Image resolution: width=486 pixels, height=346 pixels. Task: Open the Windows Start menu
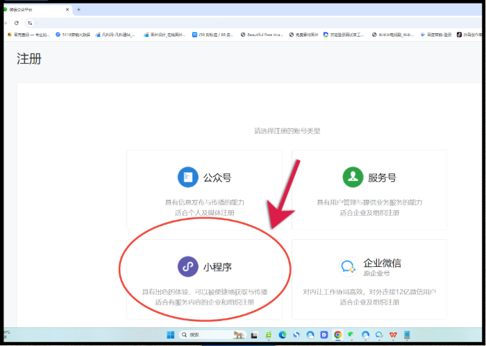point(170,334)
